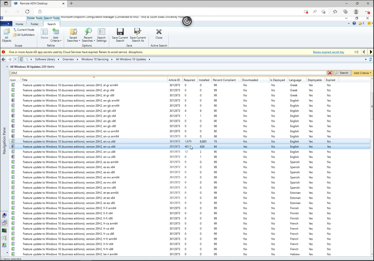Open the Administration workspace
The height and width of the screenshot is (261, 374).
coord(4,238)
